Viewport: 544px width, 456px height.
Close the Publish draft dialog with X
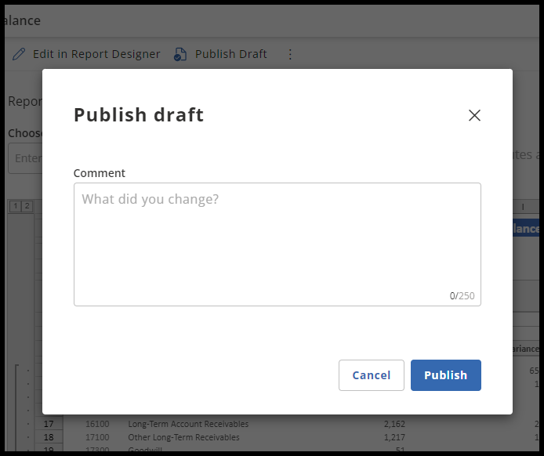click(474, 115)
